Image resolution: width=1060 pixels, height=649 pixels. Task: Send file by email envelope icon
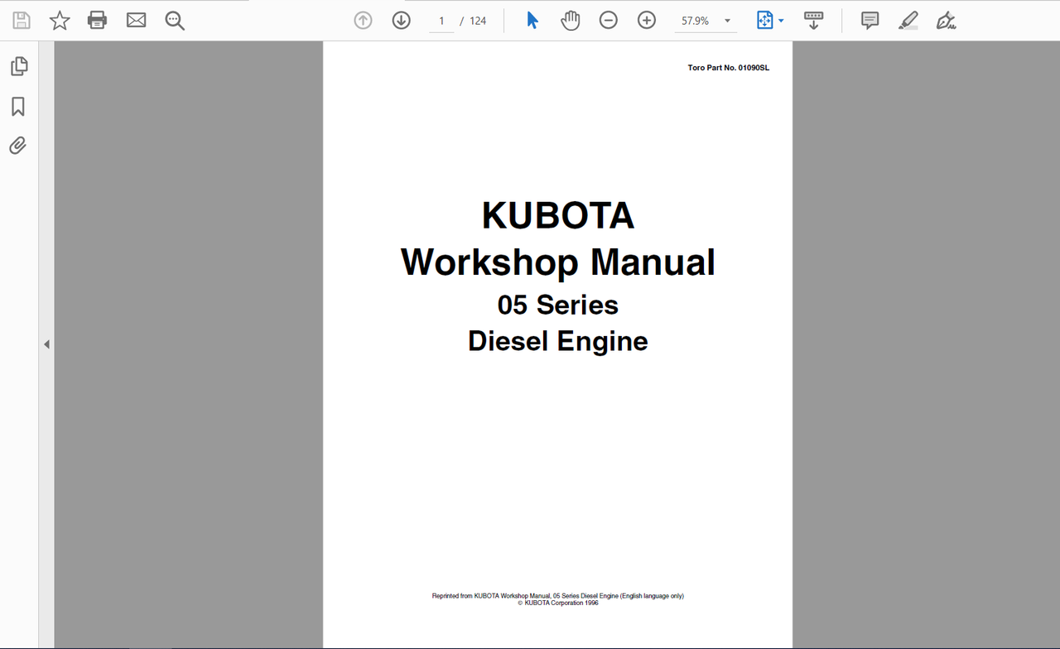(x=136, y=21)
